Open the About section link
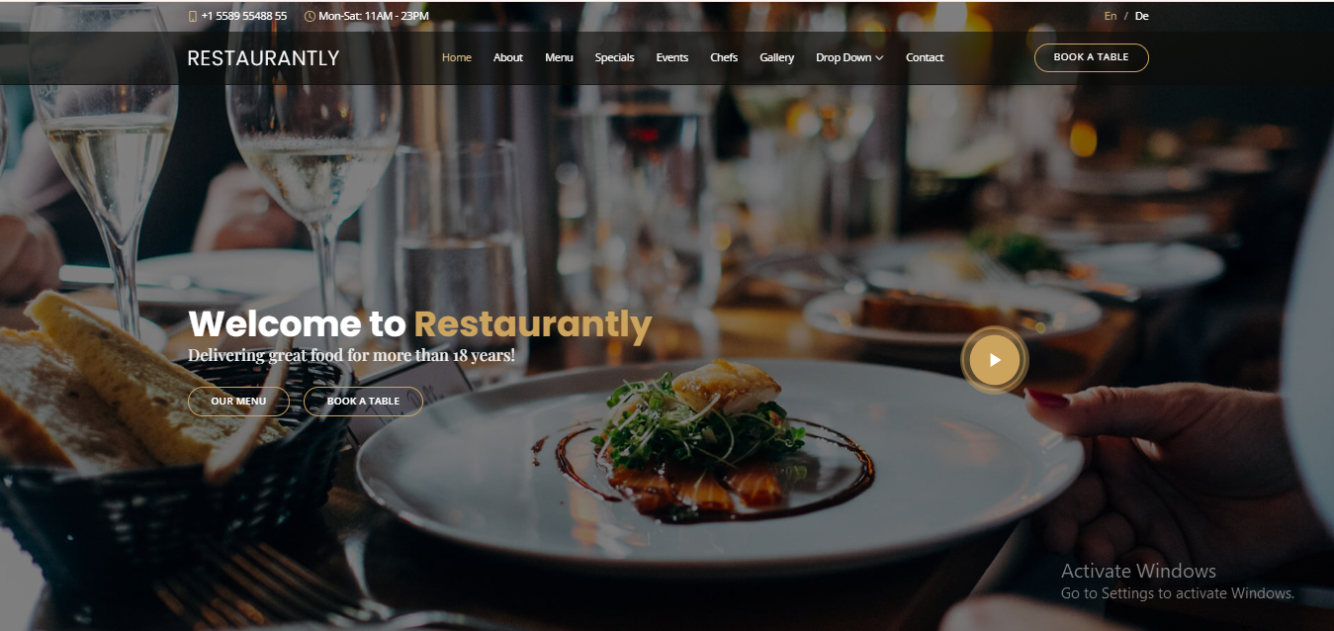The width and height of the screenshot is (1334, 631). [x=508, y=57]
